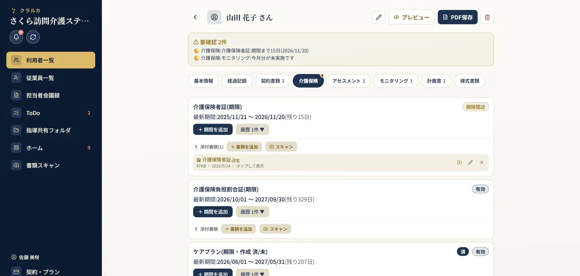Switch to the 計画書 tab
This screenshot has height=276, width=580.
tap(436, 81)
